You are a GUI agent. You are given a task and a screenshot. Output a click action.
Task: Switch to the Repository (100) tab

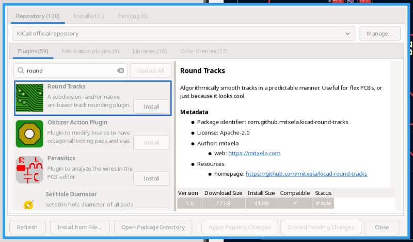tap(38, 16)
